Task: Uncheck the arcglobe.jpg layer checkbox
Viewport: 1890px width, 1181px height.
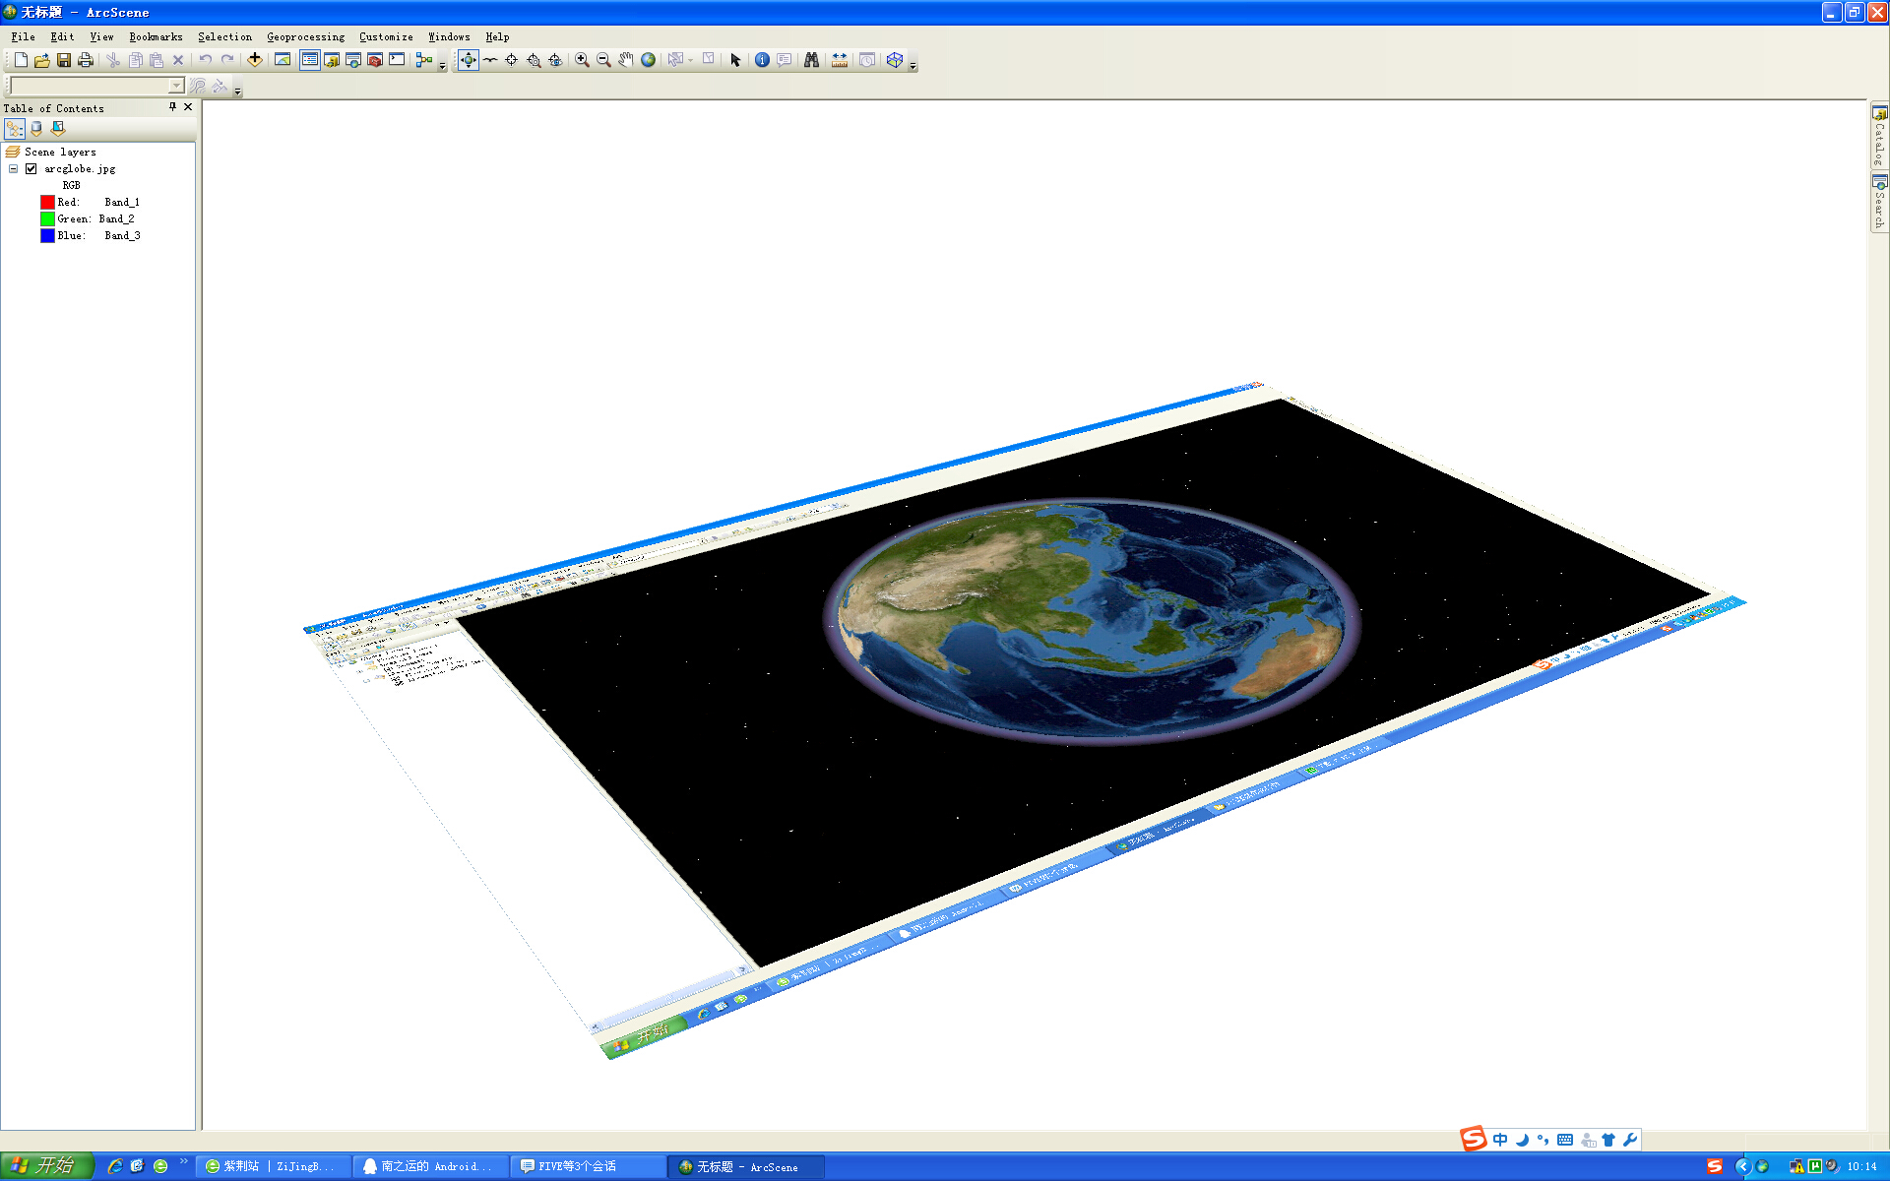Action: point(31,169)
